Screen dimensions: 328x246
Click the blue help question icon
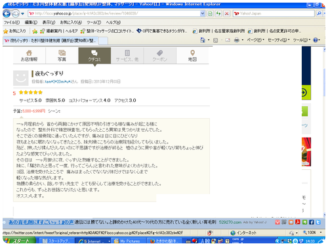[316, 40]
